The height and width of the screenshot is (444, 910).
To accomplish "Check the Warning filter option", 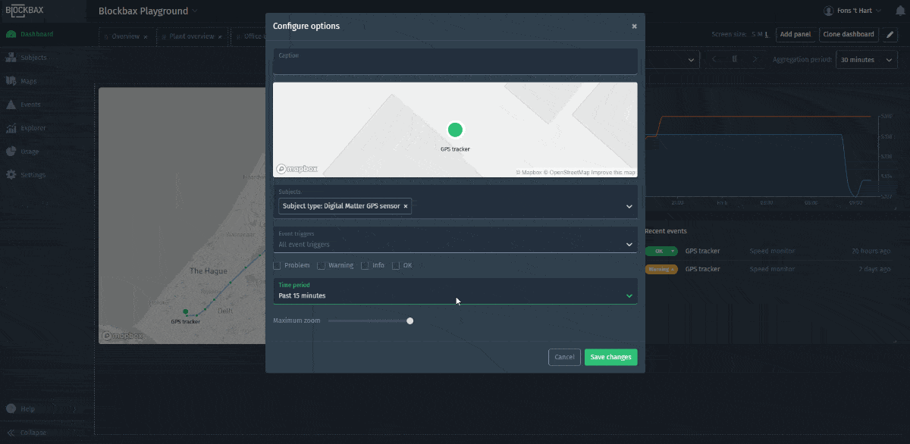I will (x=322, y=265).
